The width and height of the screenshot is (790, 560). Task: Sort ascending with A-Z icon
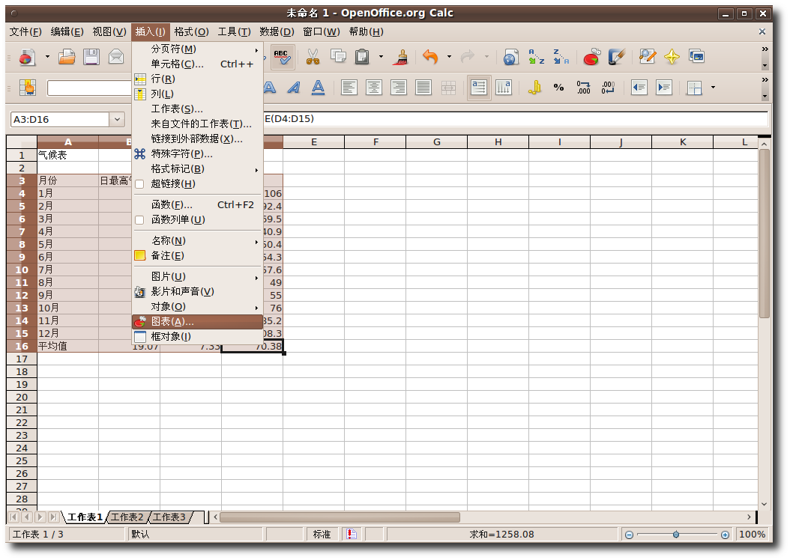coord(536,57)
